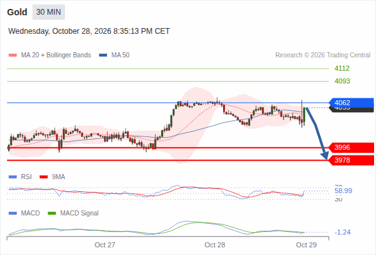The image size is (376, 255).
Task: Click the red 3978 support price tag
Action: coord(351,160)
